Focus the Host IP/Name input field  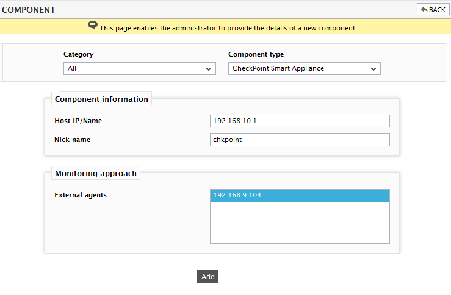[300, 121]
